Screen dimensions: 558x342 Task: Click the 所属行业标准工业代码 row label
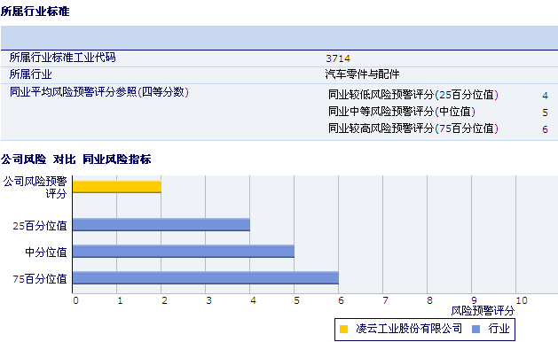62,58
